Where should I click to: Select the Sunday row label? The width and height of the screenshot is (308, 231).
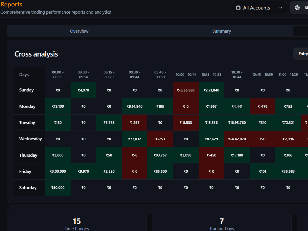pos(26,90)
